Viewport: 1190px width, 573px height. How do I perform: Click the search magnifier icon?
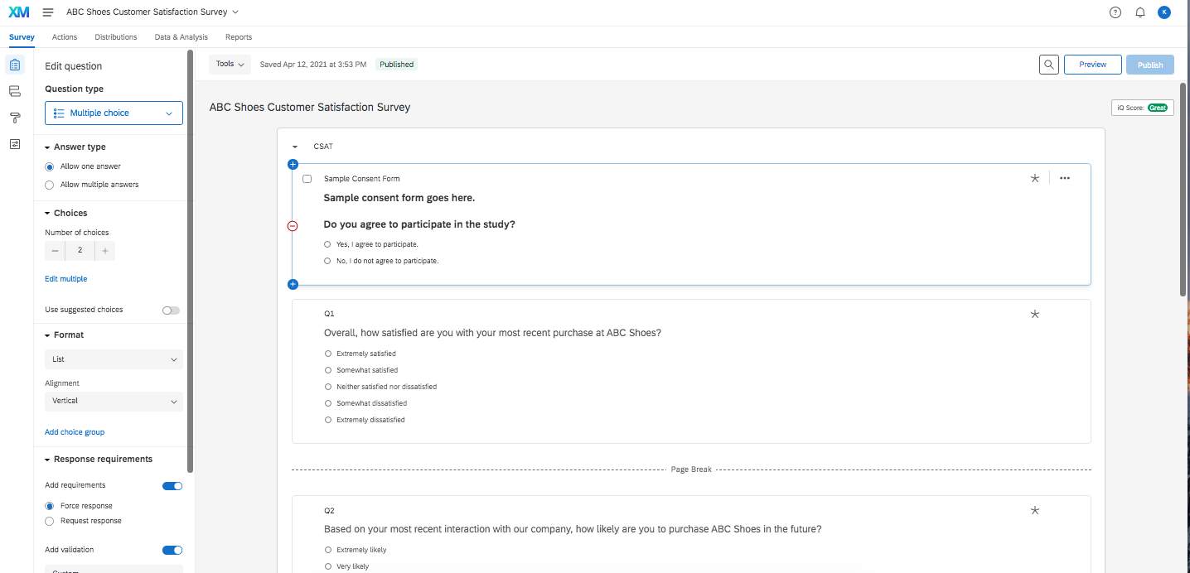click(1048, 65)
